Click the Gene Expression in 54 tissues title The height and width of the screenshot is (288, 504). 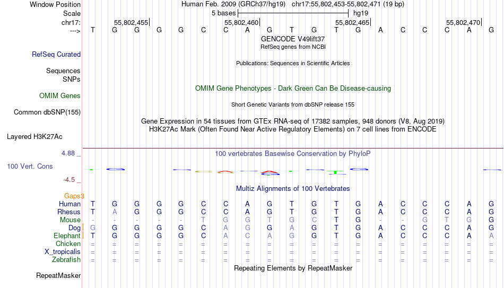pos(293,121)
